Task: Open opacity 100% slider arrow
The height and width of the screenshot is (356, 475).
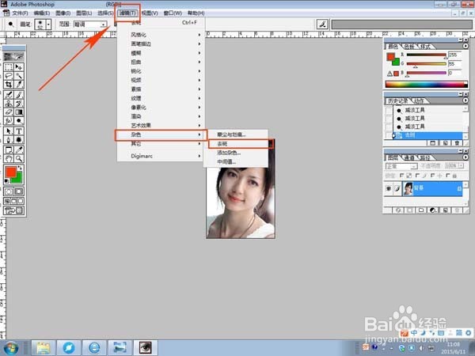Action: pos(461,166)
